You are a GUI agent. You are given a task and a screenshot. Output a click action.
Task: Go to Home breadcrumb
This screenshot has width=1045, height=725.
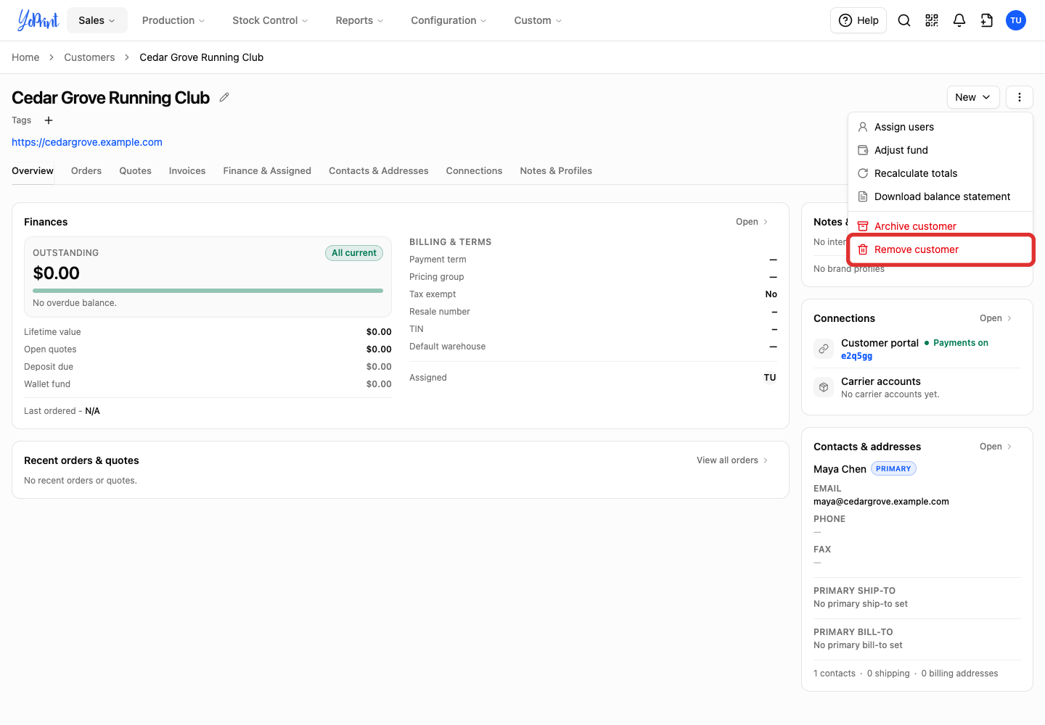25,57
